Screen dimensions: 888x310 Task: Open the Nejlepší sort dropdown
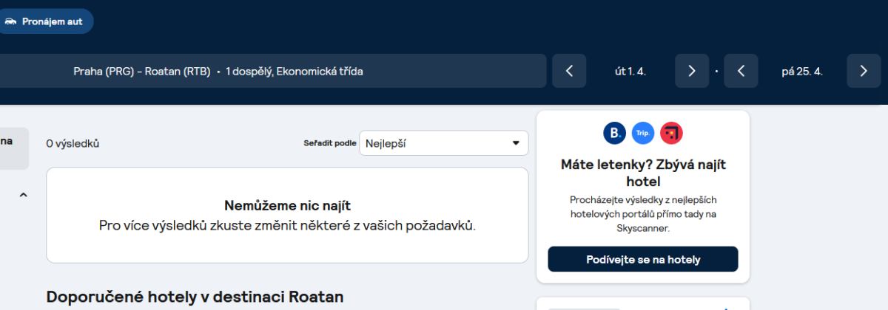[443, 143]
